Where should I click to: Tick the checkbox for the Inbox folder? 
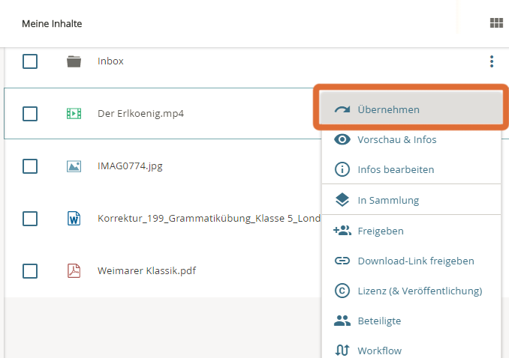(x=30, y=61)
